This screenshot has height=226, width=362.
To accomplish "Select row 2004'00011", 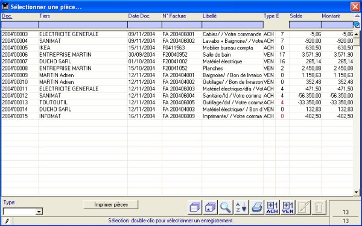I will click(x=177, y=89).
